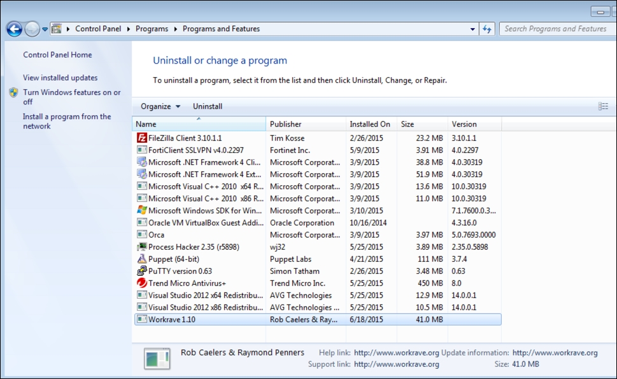
Task: Click the back navigation arrow button
Action: [x=14, y=29]
